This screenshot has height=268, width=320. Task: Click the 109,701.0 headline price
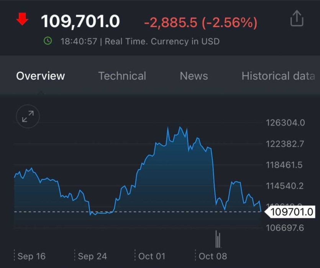pos(80,21)
